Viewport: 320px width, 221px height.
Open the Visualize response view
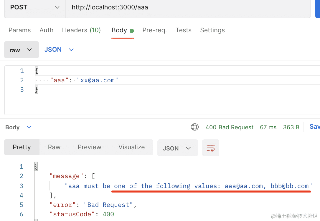[131, 147]
